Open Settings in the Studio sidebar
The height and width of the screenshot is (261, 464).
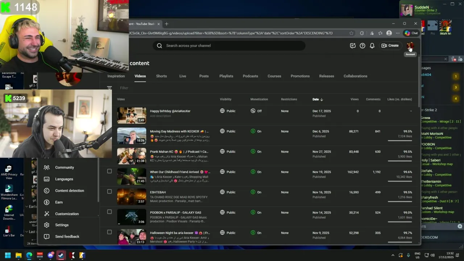pyautogui.click(x=62, y=225)
